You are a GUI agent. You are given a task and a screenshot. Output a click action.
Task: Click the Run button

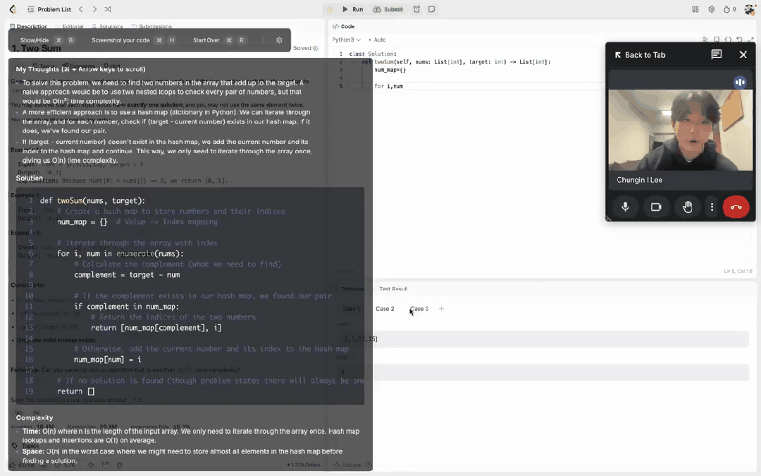pyautogui.click(x=353, y=9)
